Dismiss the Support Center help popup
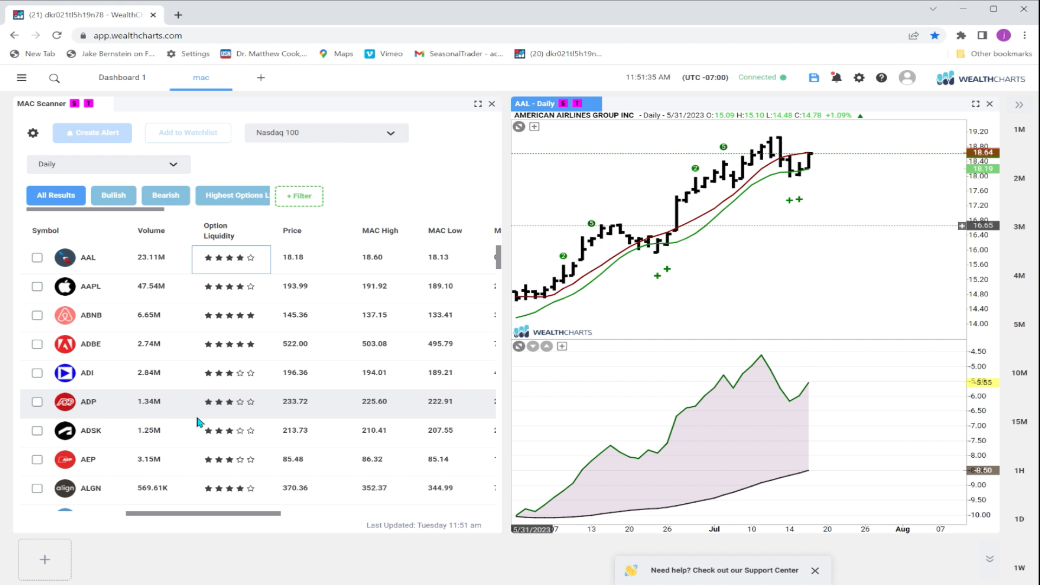 pos(815,571)
